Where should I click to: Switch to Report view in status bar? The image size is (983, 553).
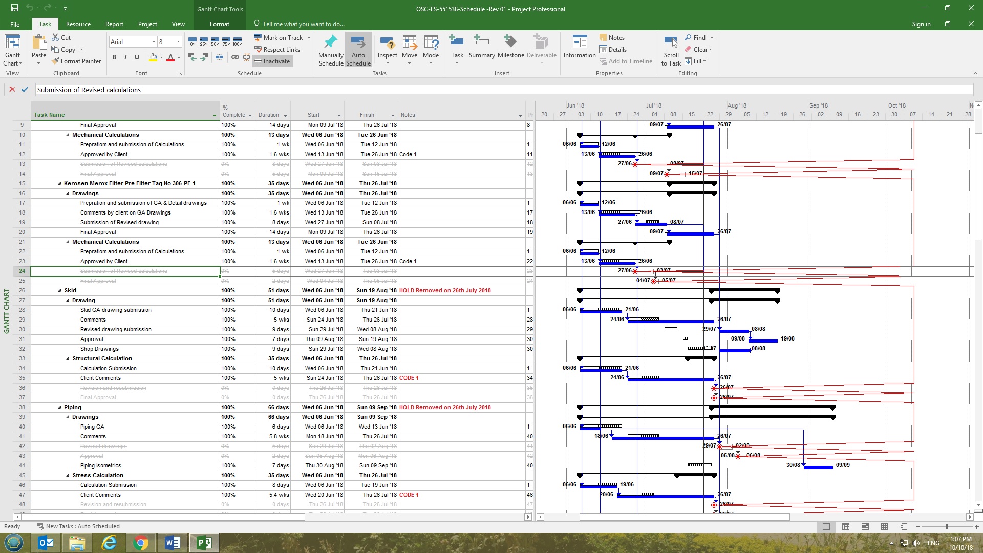pyautogui.click(x=904, y=526)
